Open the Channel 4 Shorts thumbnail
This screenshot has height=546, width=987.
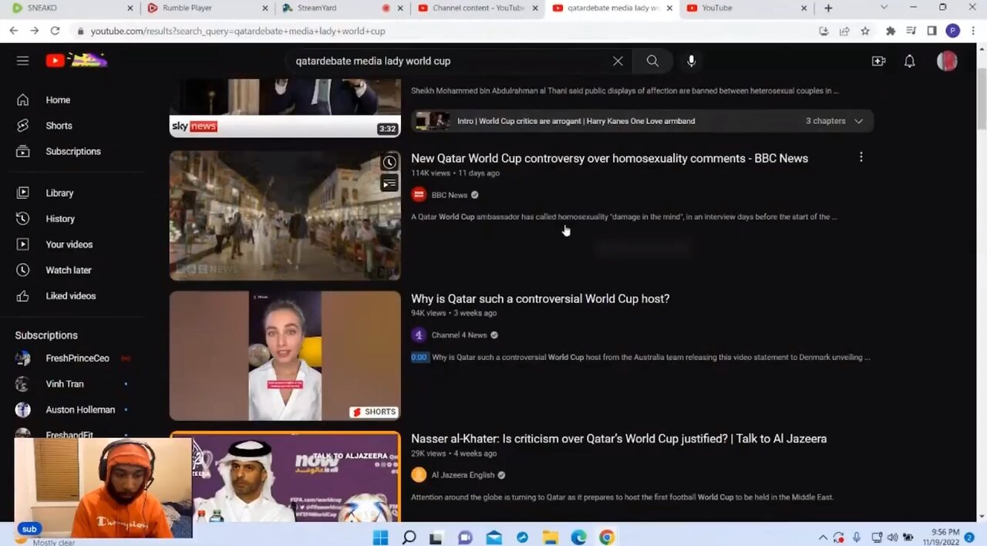click(x=285, y=356)
